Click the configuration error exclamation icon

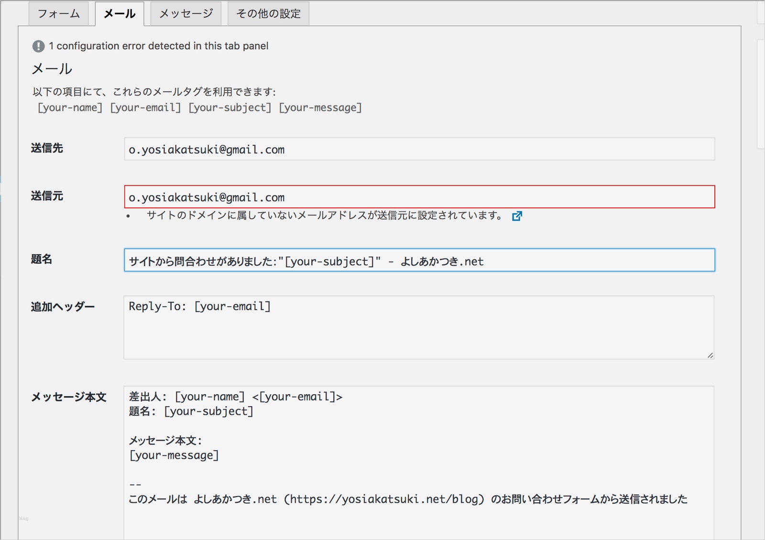tap(38, 46)
